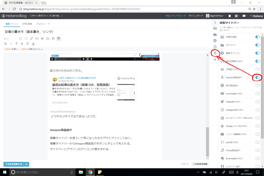264x176 pixels.
Task: Click the この記事を削除 button
Action: click(200, 164)
